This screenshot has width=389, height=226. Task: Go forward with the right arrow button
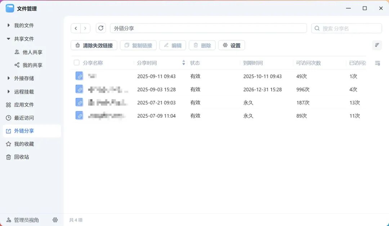pyautogui.click(x=85, y=28)
